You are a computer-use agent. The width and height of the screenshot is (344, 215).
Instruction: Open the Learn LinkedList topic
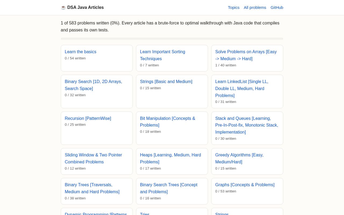point(242,89)
